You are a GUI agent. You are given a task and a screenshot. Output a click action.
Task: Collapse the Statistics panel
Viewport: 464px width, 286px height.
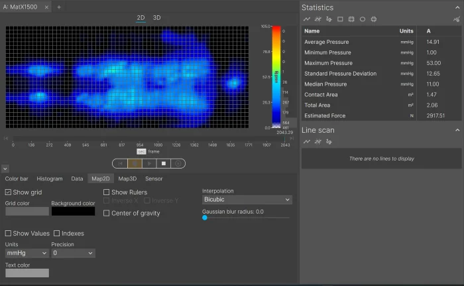pyautogui.click(x=457, y=7)
